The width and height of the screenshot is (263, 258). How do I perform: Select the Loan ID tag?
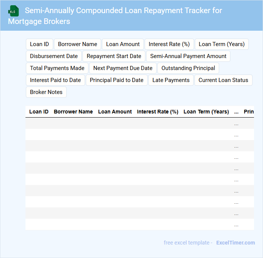pos(39,44)
